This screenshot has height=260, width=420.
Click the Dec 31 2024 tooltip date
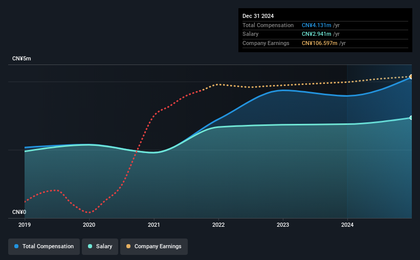point(258,16)
